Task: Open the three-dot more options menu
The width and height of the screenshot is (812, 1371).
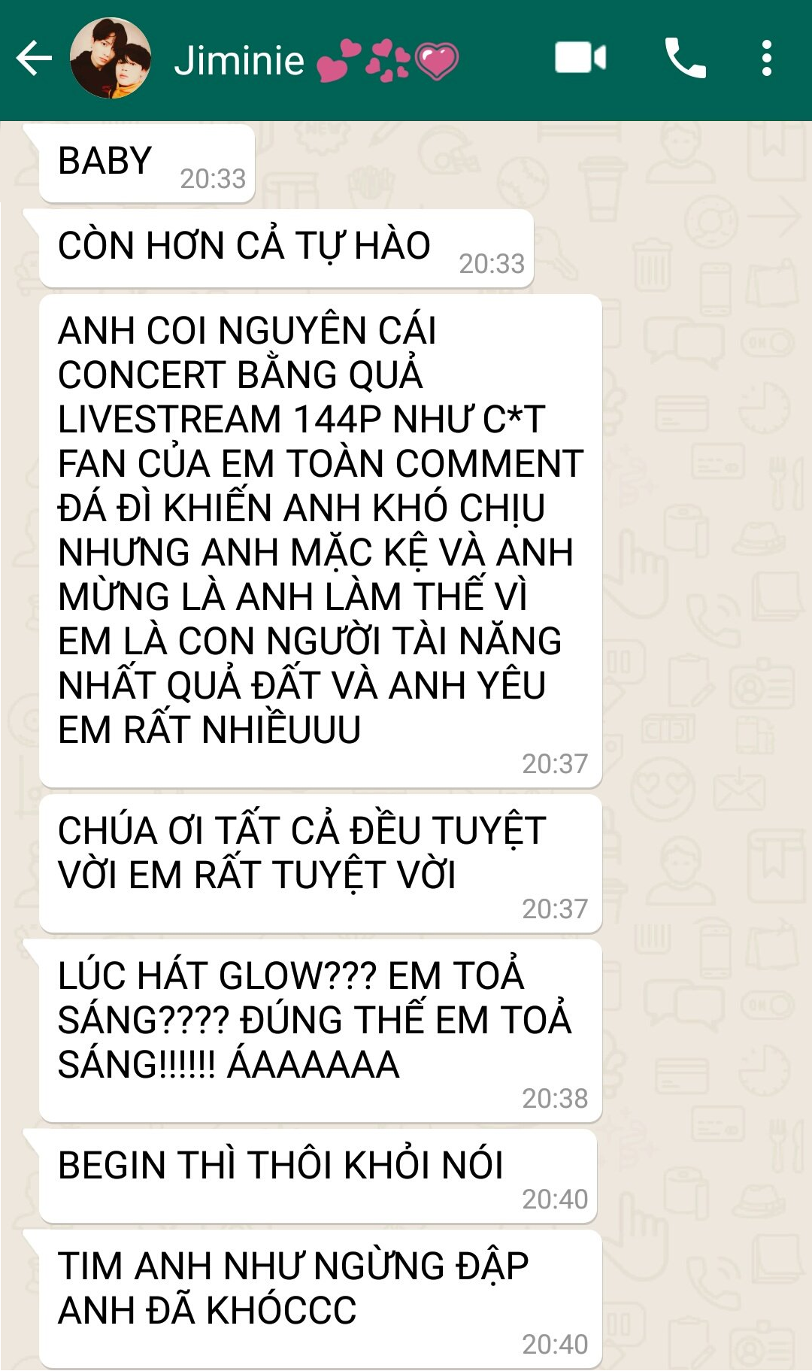Action: coord(766,58)
